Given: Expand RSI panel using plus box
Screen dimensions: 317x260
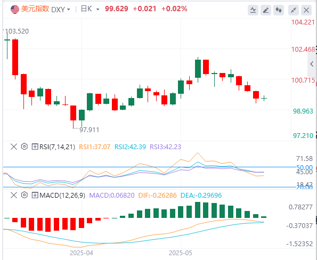Looking at the screenshot, I should tap(35, 147).
